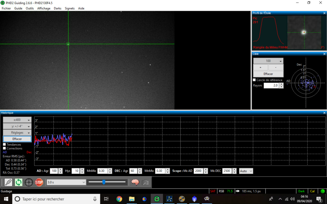Open the Guide menu
Image resolution: width=327 pixels, height=204 pixels.
(18, 8)
